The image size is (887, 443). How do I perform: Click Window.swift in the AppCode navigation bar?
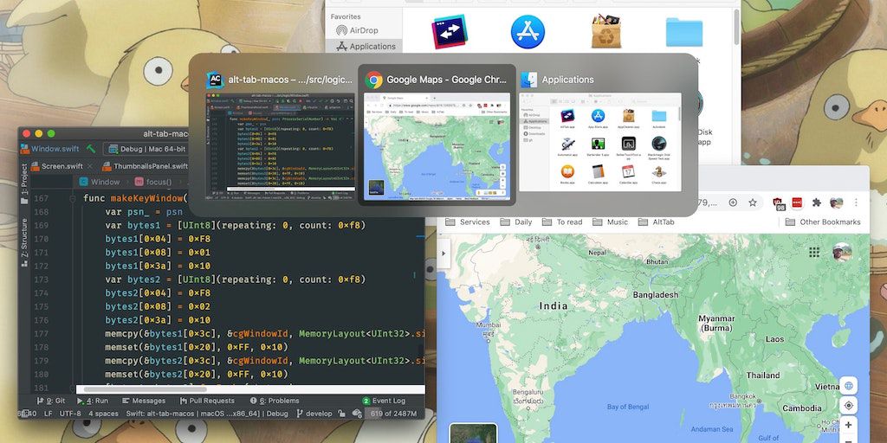tap(50, 149)
